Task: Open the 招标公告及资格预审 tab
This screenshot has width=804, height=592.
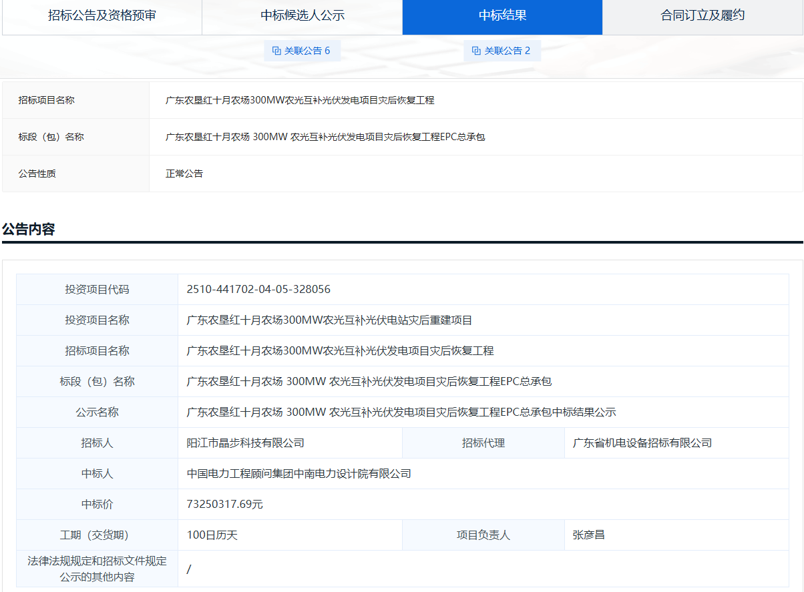Action: click(102, 15)
